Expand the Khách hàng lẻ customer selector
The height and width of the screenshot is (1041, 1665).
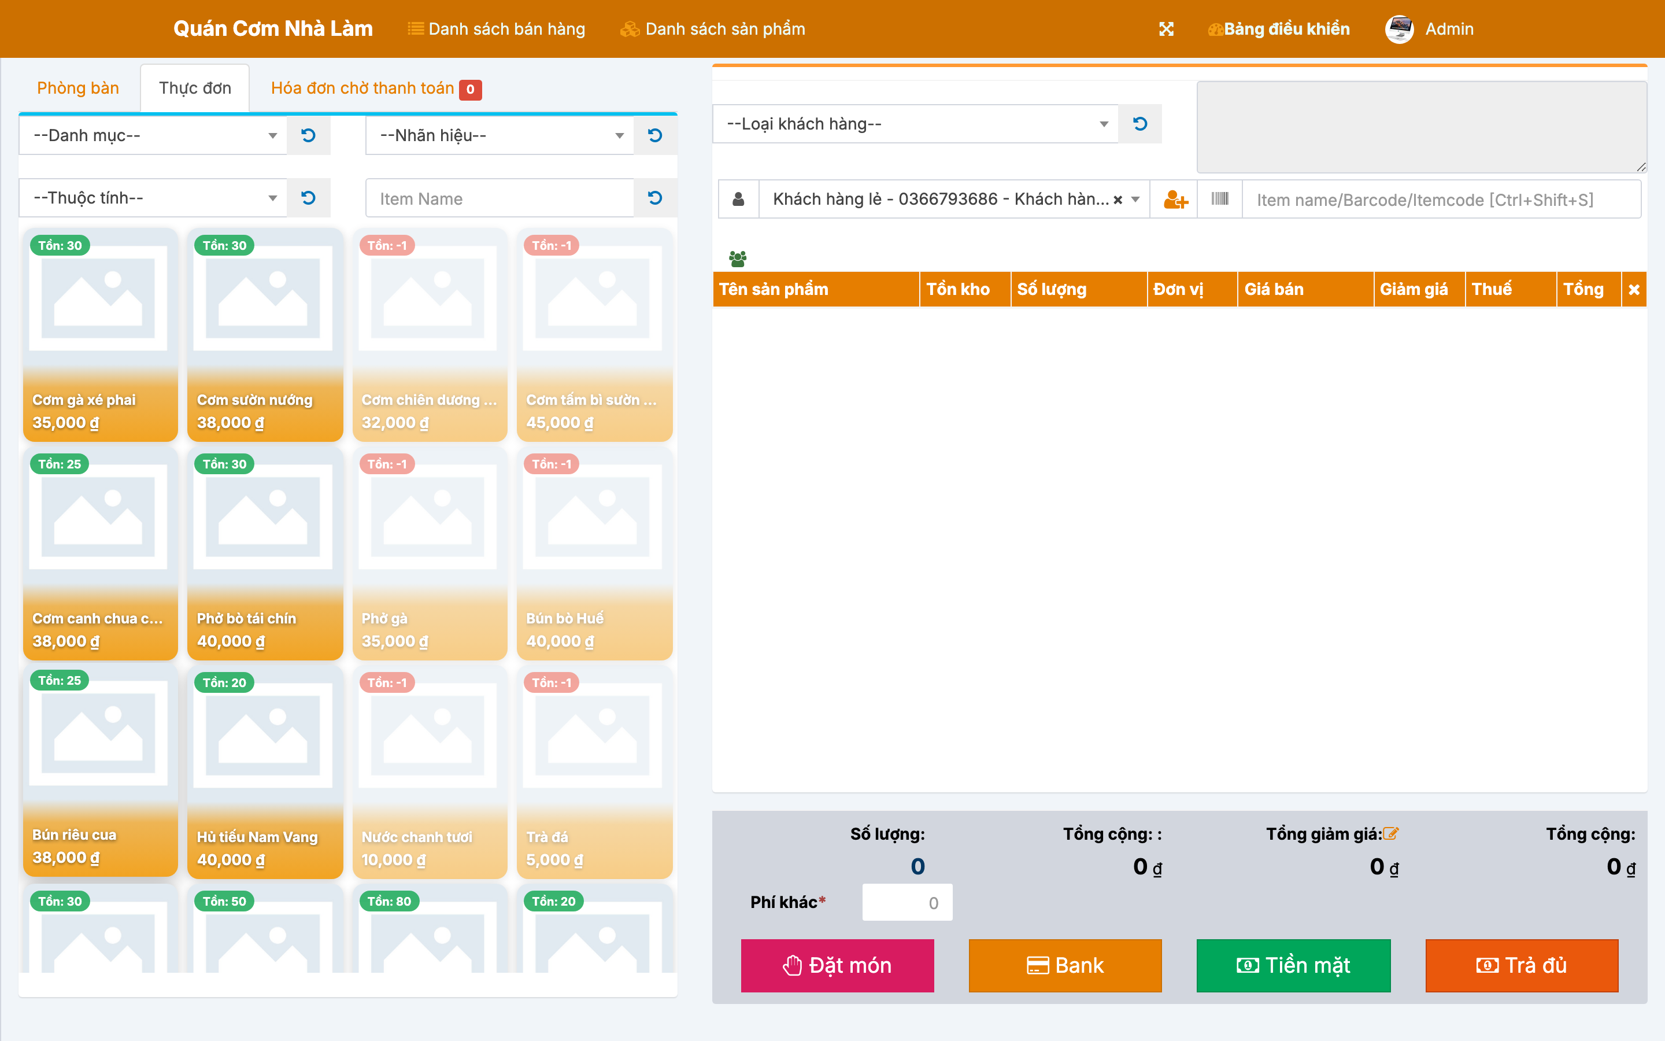[x=954, y=200]
